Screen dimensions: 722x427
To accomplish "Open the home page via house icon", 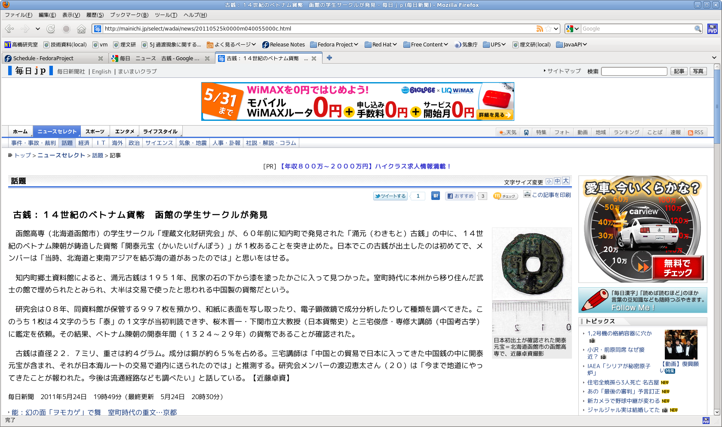I will click(x=81, y=29).
